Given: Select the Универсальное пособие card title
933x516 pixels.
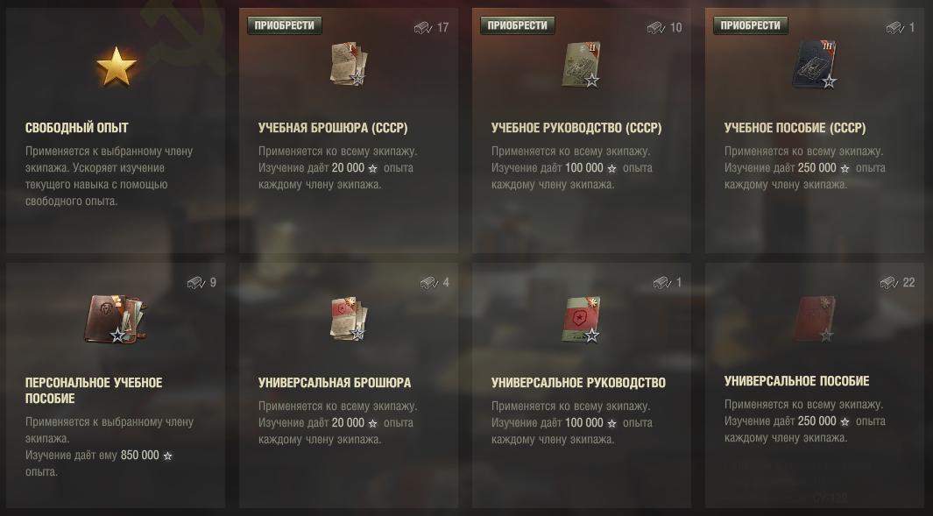Looking at the screenshot, I should [x=796, y=381].
